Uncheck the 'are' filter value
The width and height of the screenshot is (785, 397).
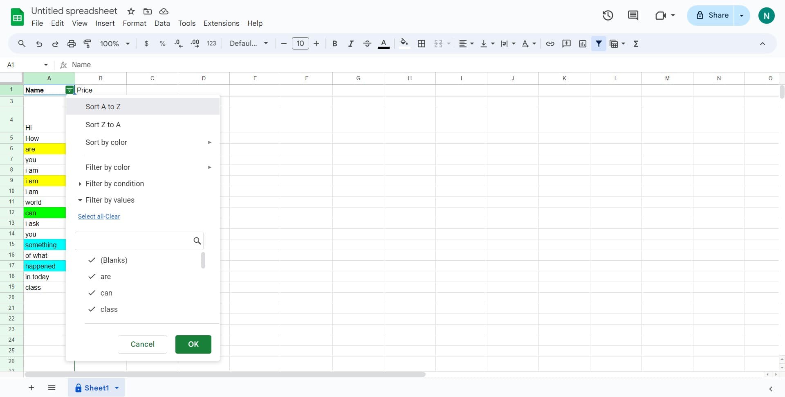pos(92,277)
